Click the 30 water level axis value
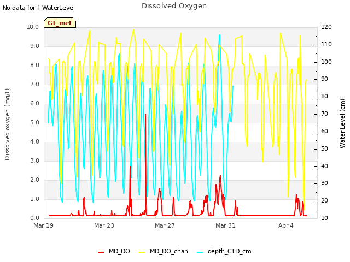350x262 pixels. coord(324,183)
